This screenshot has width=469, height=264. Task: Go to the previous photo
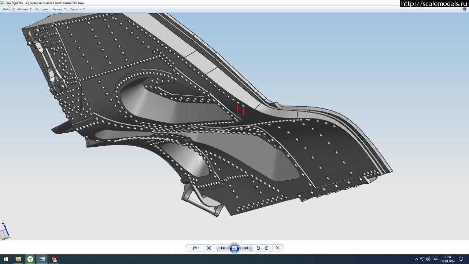pos(222,248)
